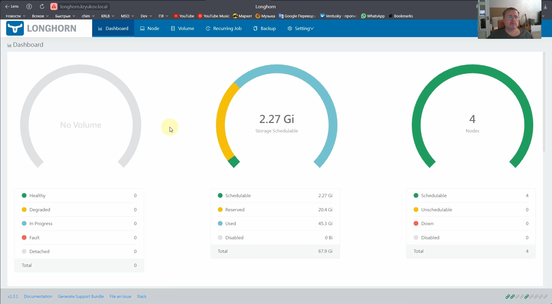
Task: Click the page vertical scrollbar
Action: pyautogui.click(x=544, y=102)
